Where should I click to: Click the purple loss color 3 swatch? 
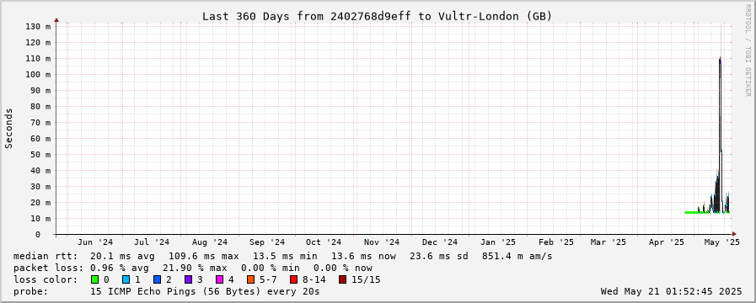point(188,279)
